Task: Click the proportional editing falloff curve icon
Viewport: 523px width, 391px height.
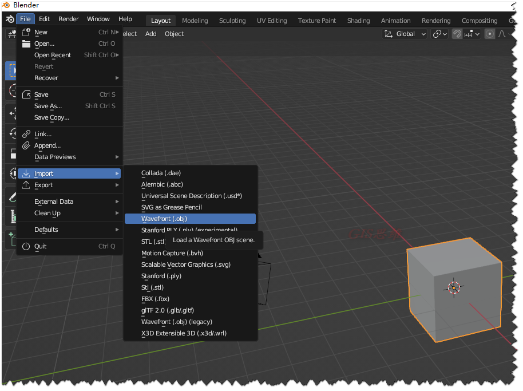Action: [502, 34]
